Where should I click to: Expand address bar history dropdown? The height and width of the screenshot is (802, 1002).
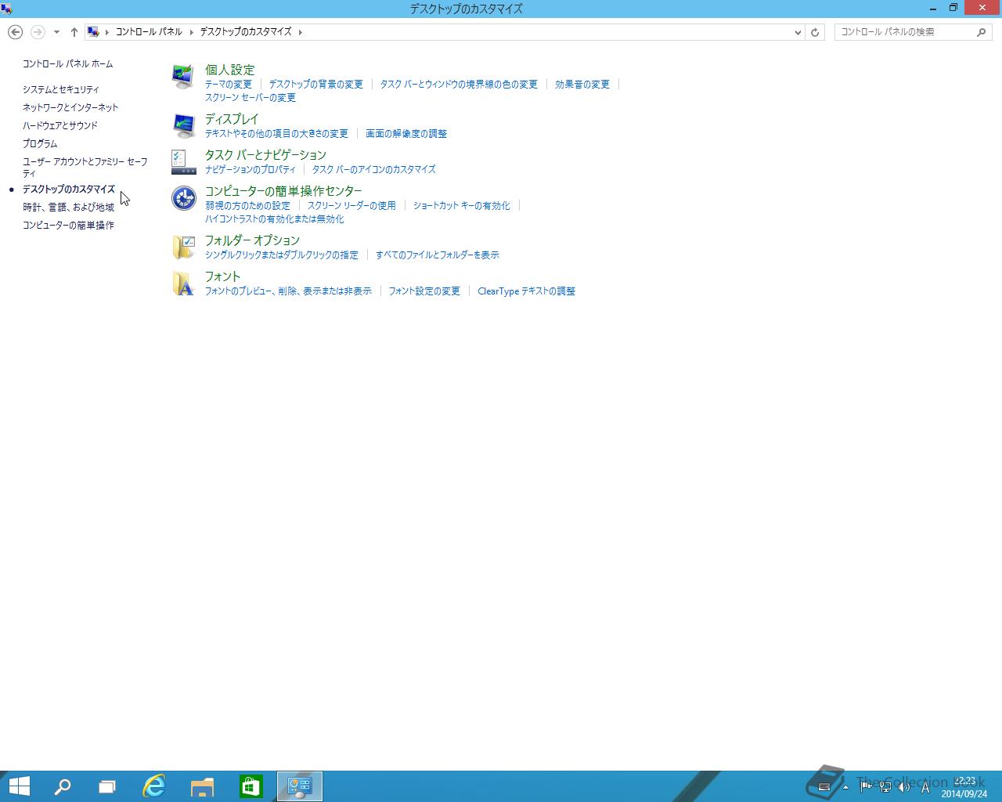tap(798, 32)
